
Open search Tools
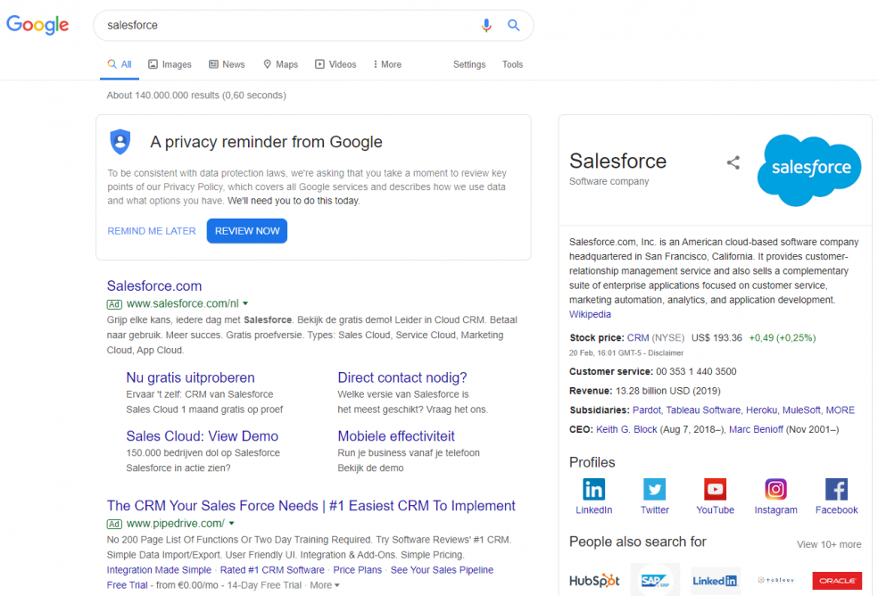pyautogui.click(x=512, y=64)
